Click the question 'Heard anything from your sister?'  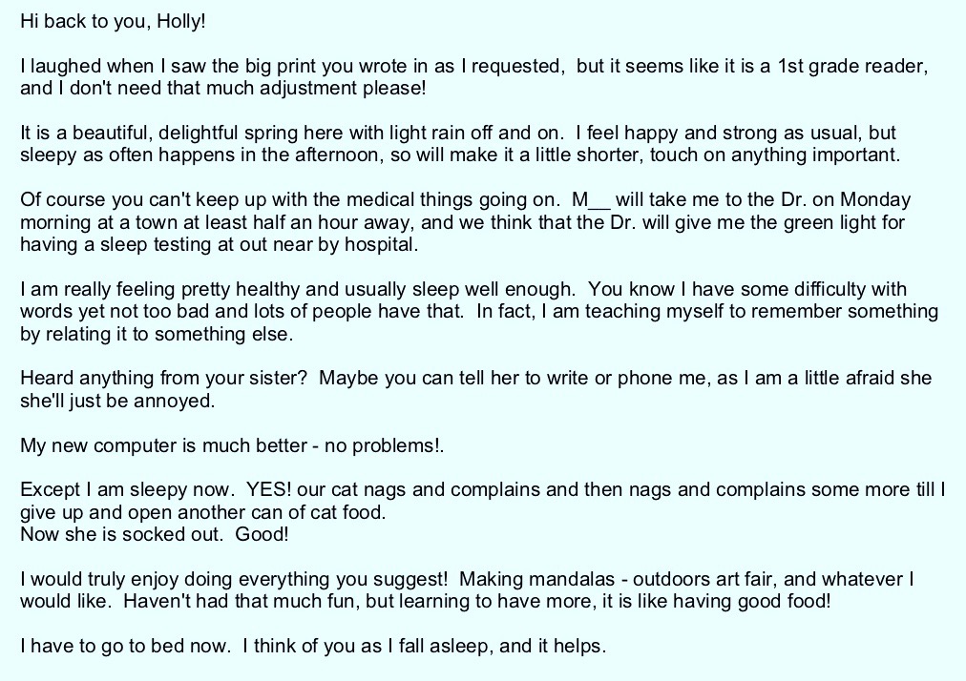163,378
